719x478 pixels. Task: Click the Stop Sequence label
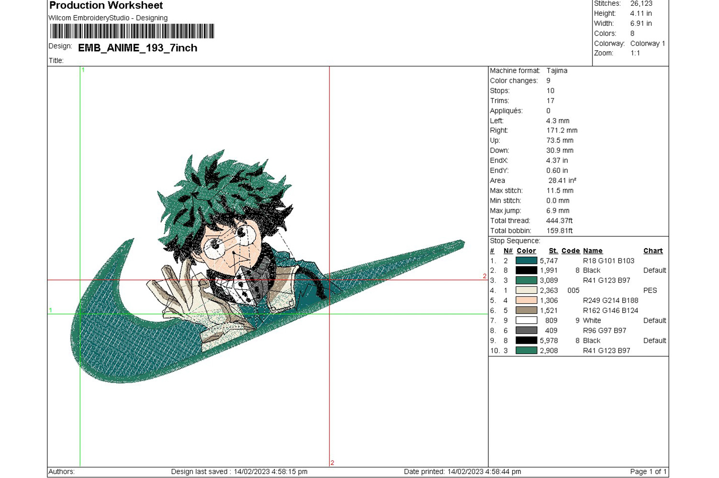click(515, 241)
